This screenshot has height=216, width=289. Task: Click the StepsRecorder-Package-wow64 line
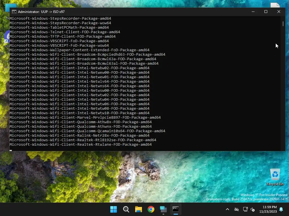click(x=60, y=23)
